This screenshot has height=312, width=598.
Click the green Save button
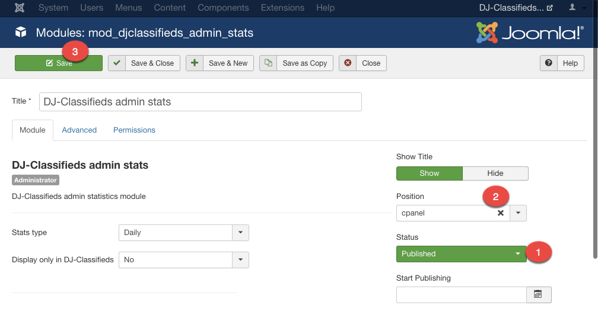point(59,63)
